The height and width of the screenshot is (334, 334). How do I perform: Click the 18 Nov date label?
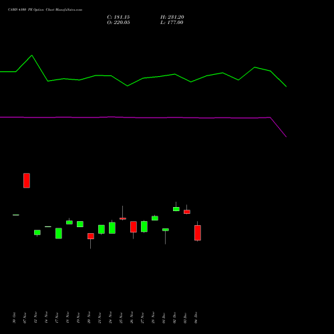[x=67, y=318]
